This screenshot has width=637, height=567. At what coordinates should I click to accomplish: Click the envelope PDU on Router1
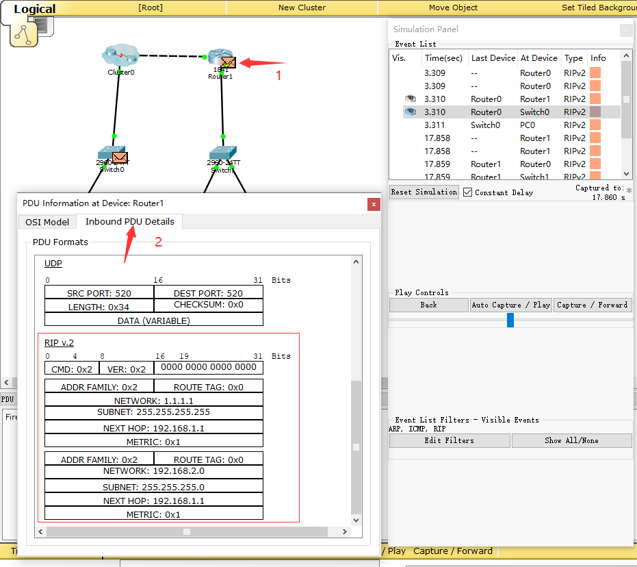point(228,62)
